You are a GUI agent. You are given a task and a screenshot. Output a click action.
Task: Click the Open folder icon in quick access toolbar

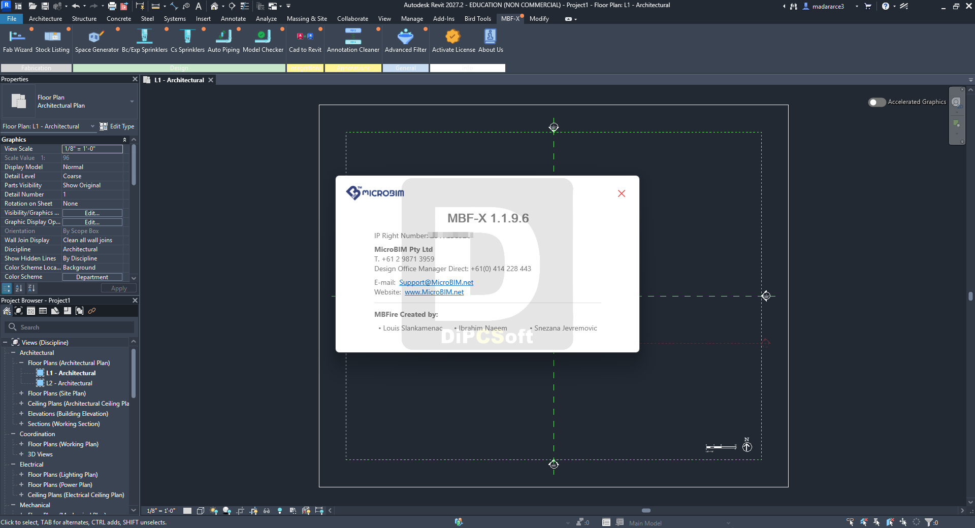click(x=32, y=6)
